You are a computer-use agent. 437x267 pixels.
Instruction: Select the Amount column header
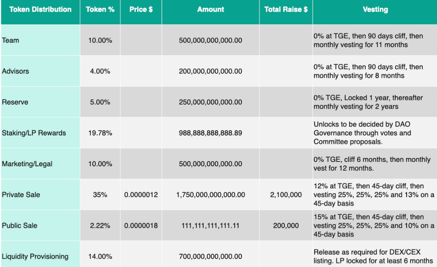[x=210, y=10]
